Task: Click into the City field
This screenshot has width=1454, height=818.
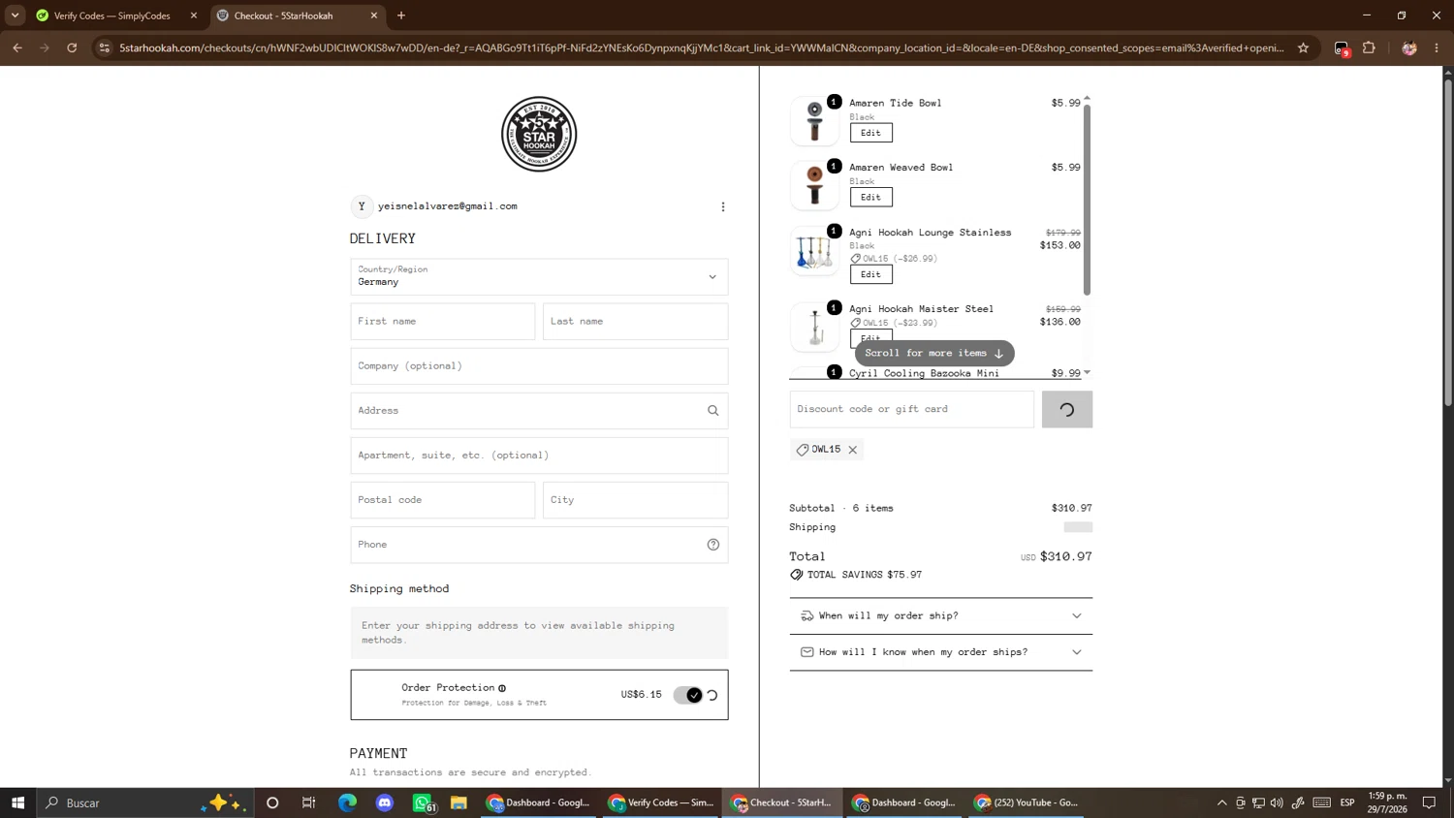Action: [635, 500]
